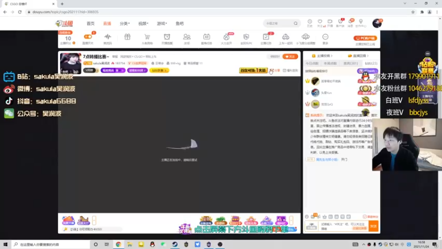Viewport: 442px width, 249px height.
Task: Open the creator center pin icon
Action: tap(361, 23)
